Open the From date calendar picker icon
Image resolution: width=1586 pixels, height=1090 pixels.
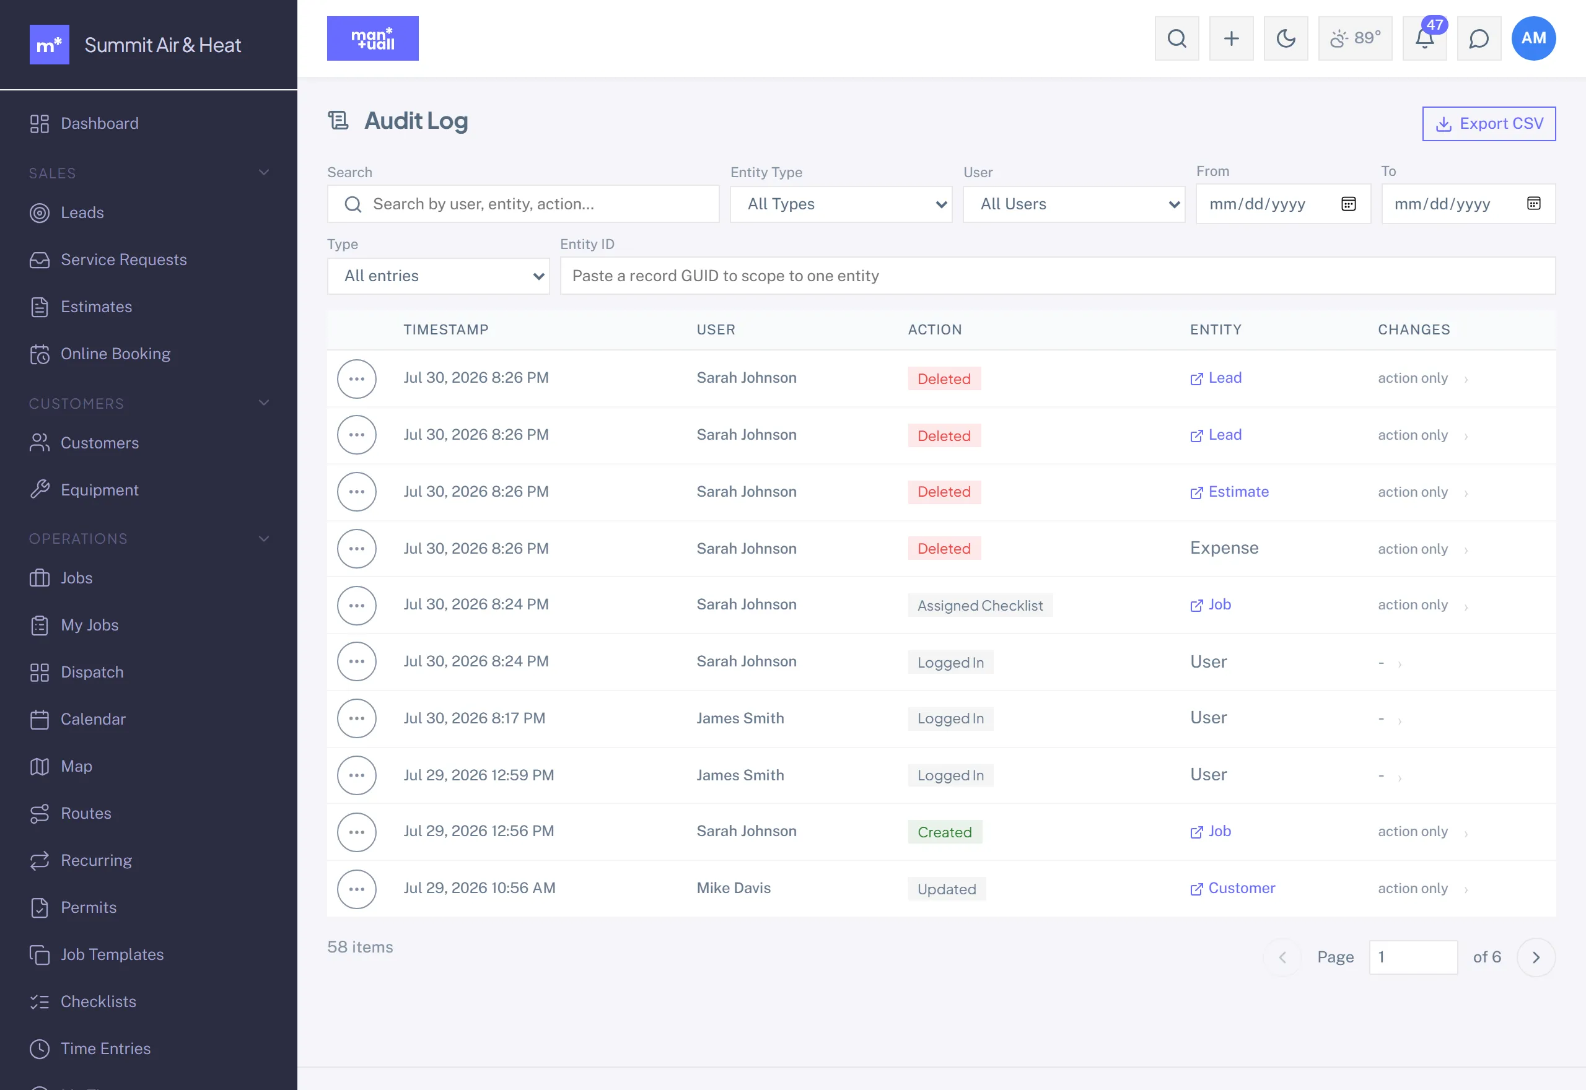1348,204
